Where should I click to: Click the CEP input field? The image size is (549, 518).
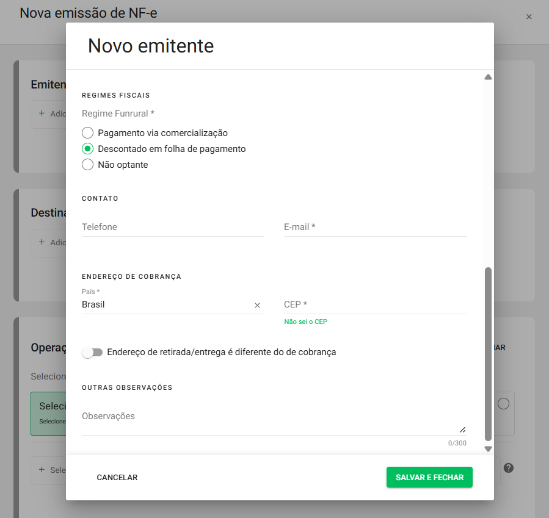tap(375, 304)
